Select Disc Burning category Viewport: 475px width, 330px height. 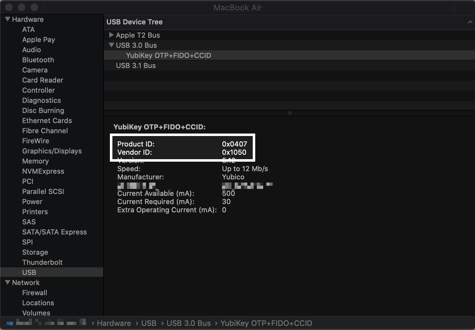pos(43,110)
